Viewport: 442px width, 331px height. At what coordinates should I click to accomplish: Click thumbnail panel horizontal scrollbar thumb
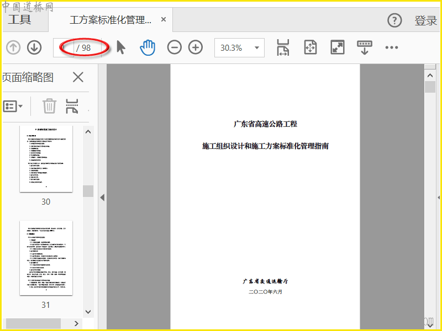33,323
